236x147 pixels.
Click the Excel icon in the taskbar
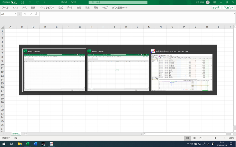point(27,144)
